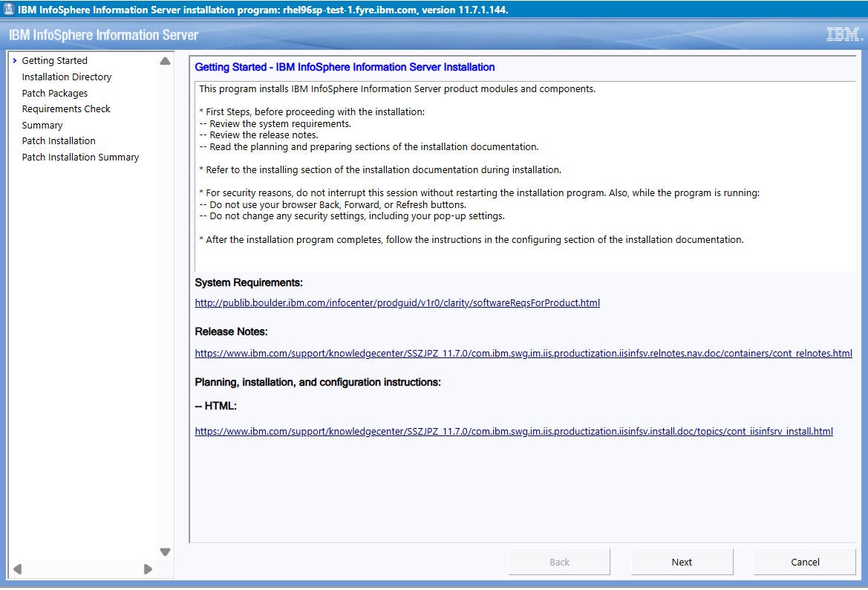
Task: Open the Release Notes cont_relnotes link
Action: click(x=523, y=353)
